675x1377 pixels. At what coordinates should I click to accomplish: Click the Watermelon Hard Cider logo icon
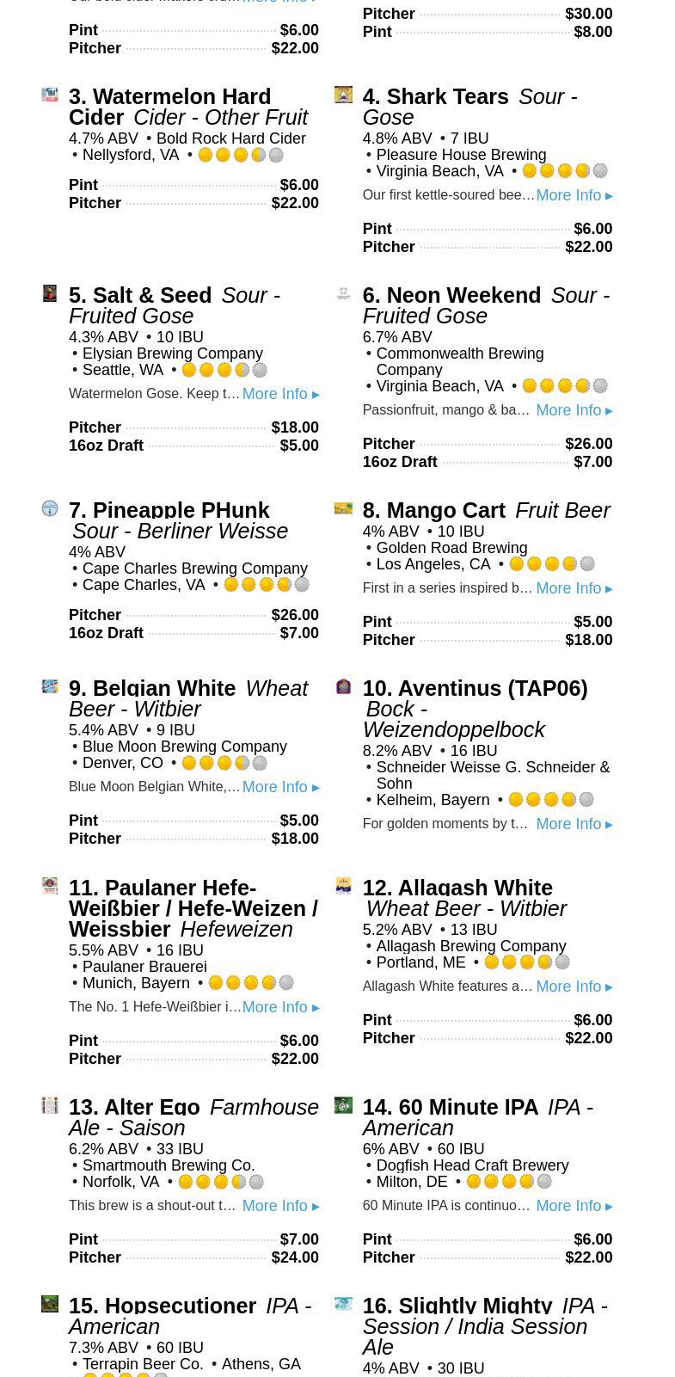50,95
